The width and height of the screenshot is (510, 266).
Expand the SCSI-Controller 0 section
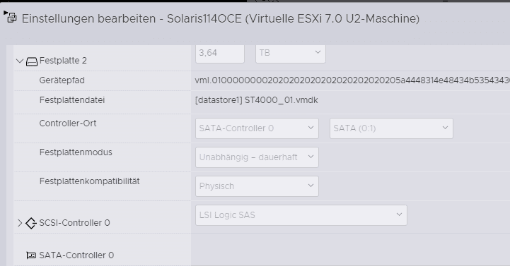click(x=20, y=223)
